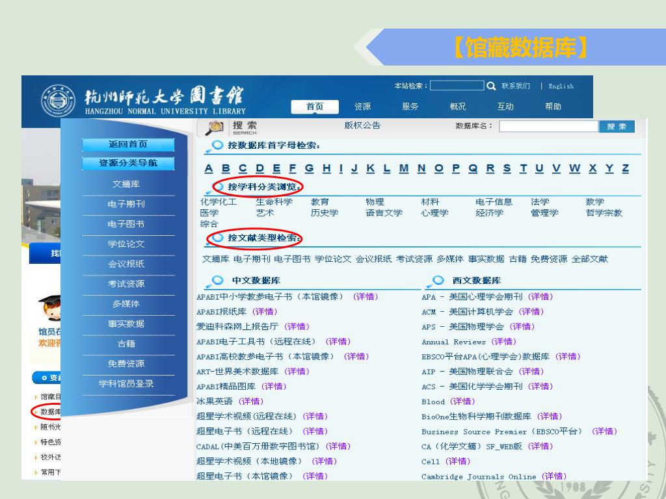Viewport: 666px width, 499px height.
Task: Browse databases starting with letter Z
Action: pos(625,168)
